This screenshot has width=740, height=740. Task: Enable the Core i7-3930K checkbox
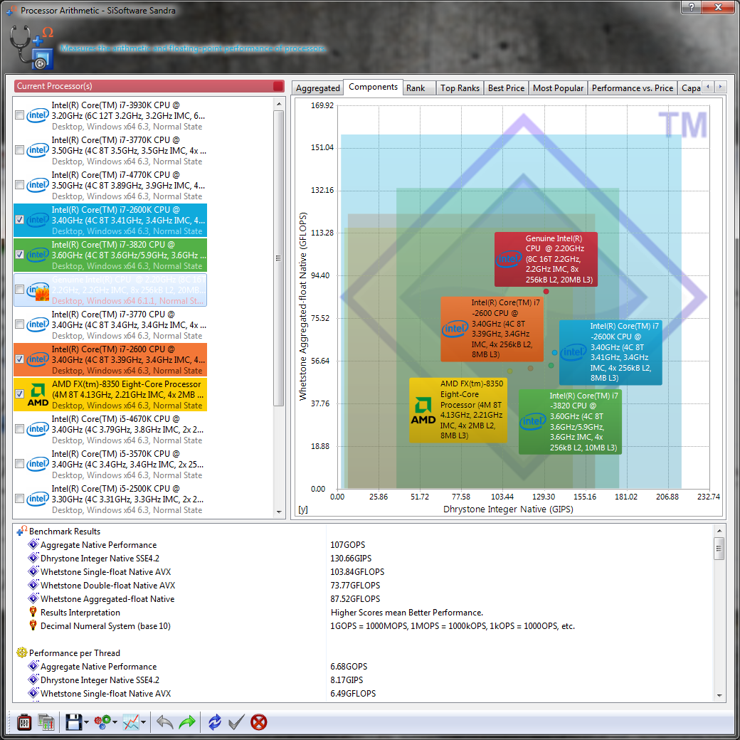tap(19, 115)
